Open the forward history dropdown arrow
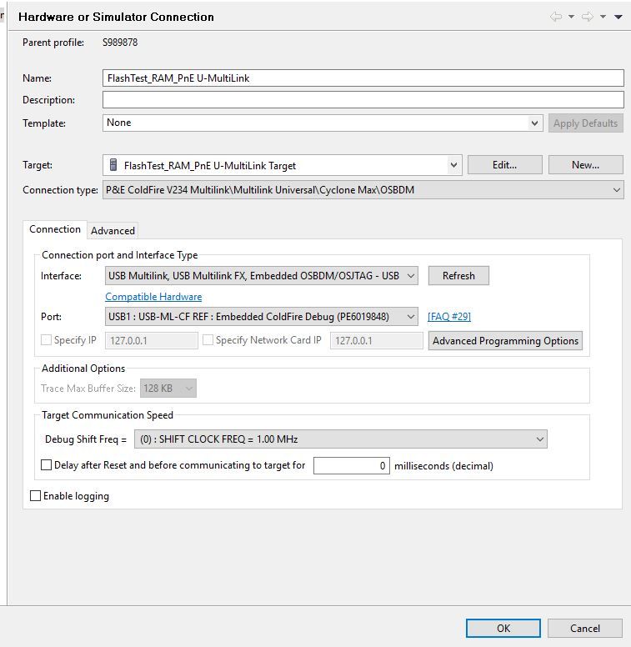 click(x=602, y=17)
